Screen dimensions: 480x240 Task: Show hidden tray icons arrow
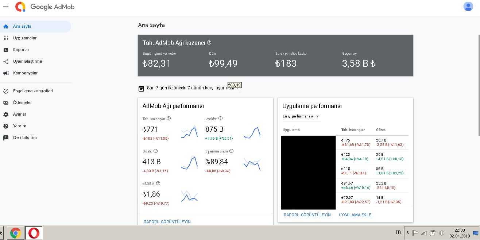[x=407, y=233]
